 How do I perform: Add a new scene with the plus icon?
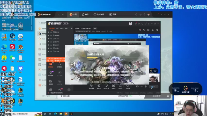(x=72, y=28)
